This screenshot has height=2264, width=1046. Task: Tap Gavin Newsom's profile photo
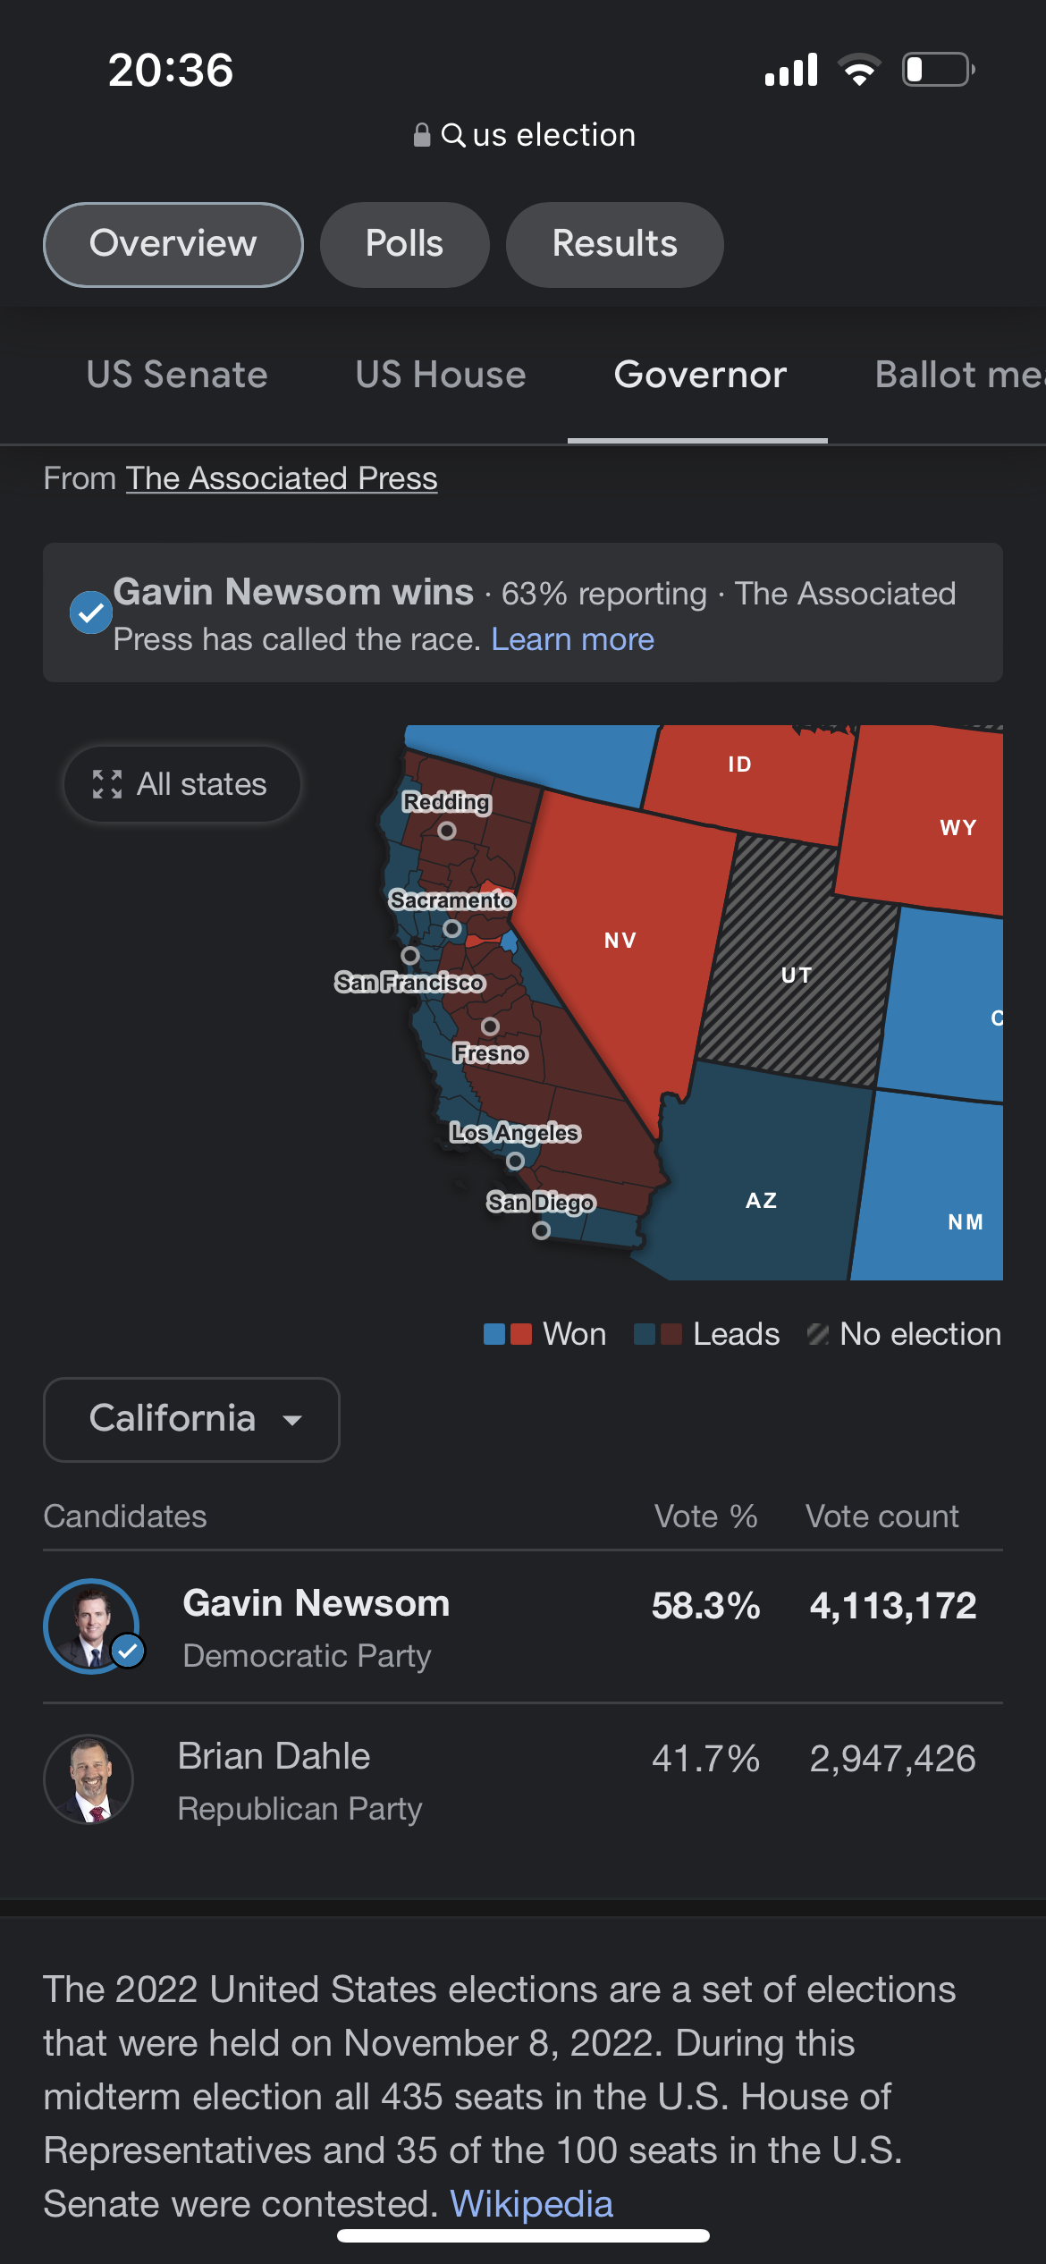(x=91, y=1626)
